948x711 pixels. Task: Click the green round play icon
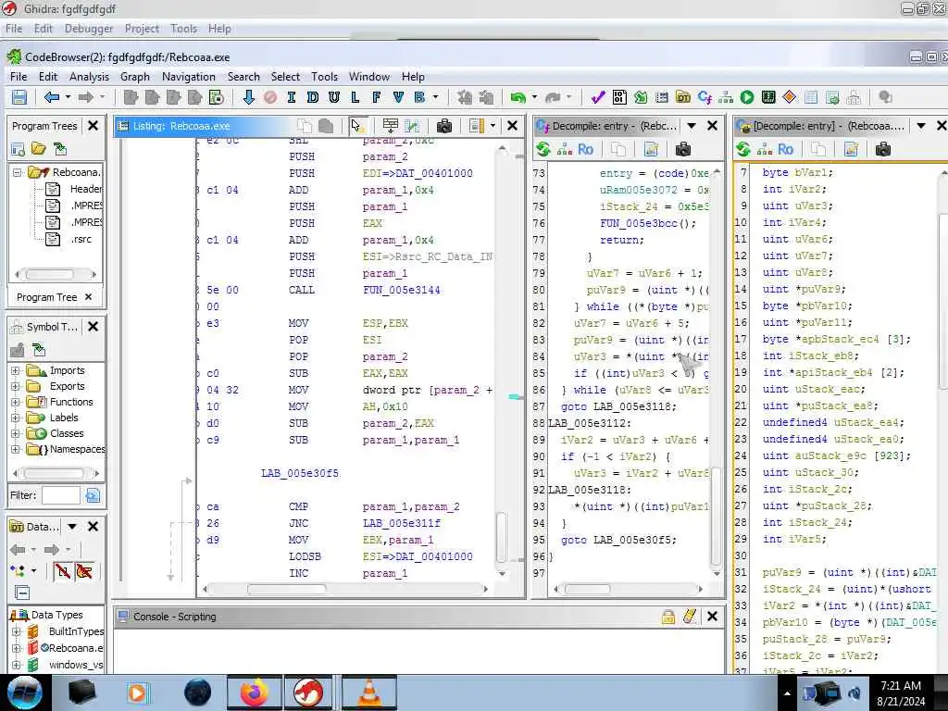747,96
